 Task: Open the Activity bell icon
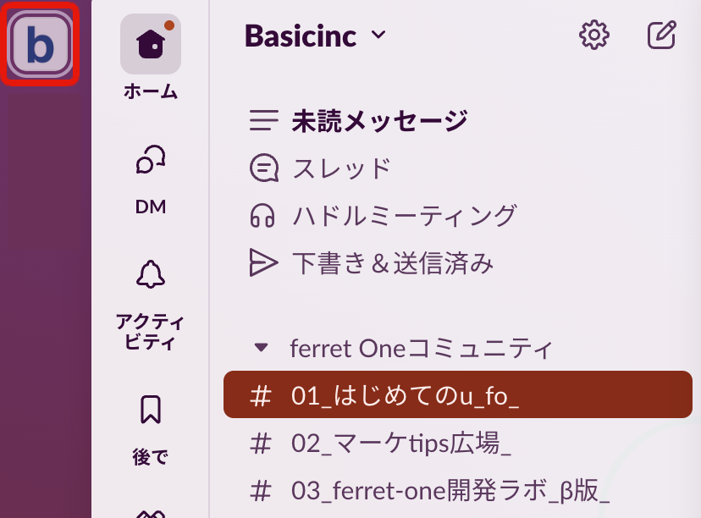tap(151, 274)
